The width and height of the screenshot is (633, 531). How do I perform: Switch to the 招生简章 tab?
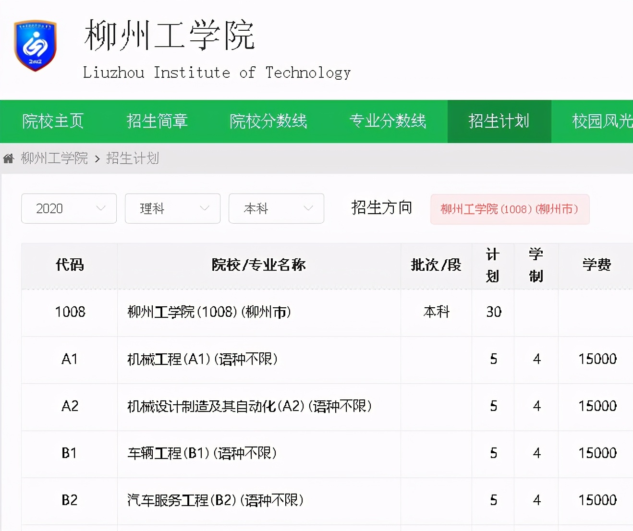click(x=158, y=121)
